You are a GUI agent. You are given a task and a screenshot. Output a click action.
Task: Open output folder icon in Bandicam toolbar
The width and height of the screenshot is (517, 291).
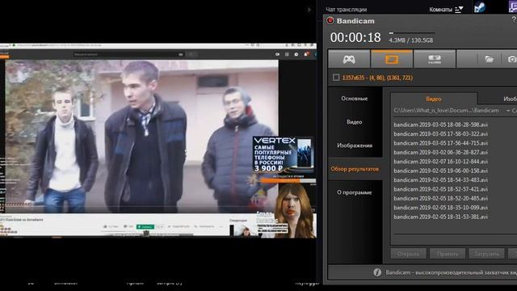pos(490,59)
